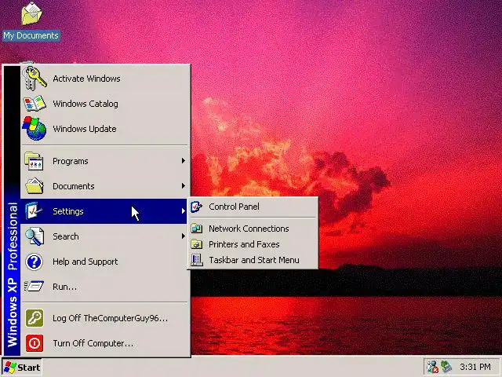Expand the Programs submenu arrow
Screen dimensions: 502x377
[183, 160]
